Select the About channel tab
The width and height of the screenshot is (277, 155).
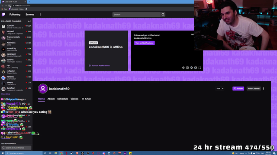click(51, 99)
